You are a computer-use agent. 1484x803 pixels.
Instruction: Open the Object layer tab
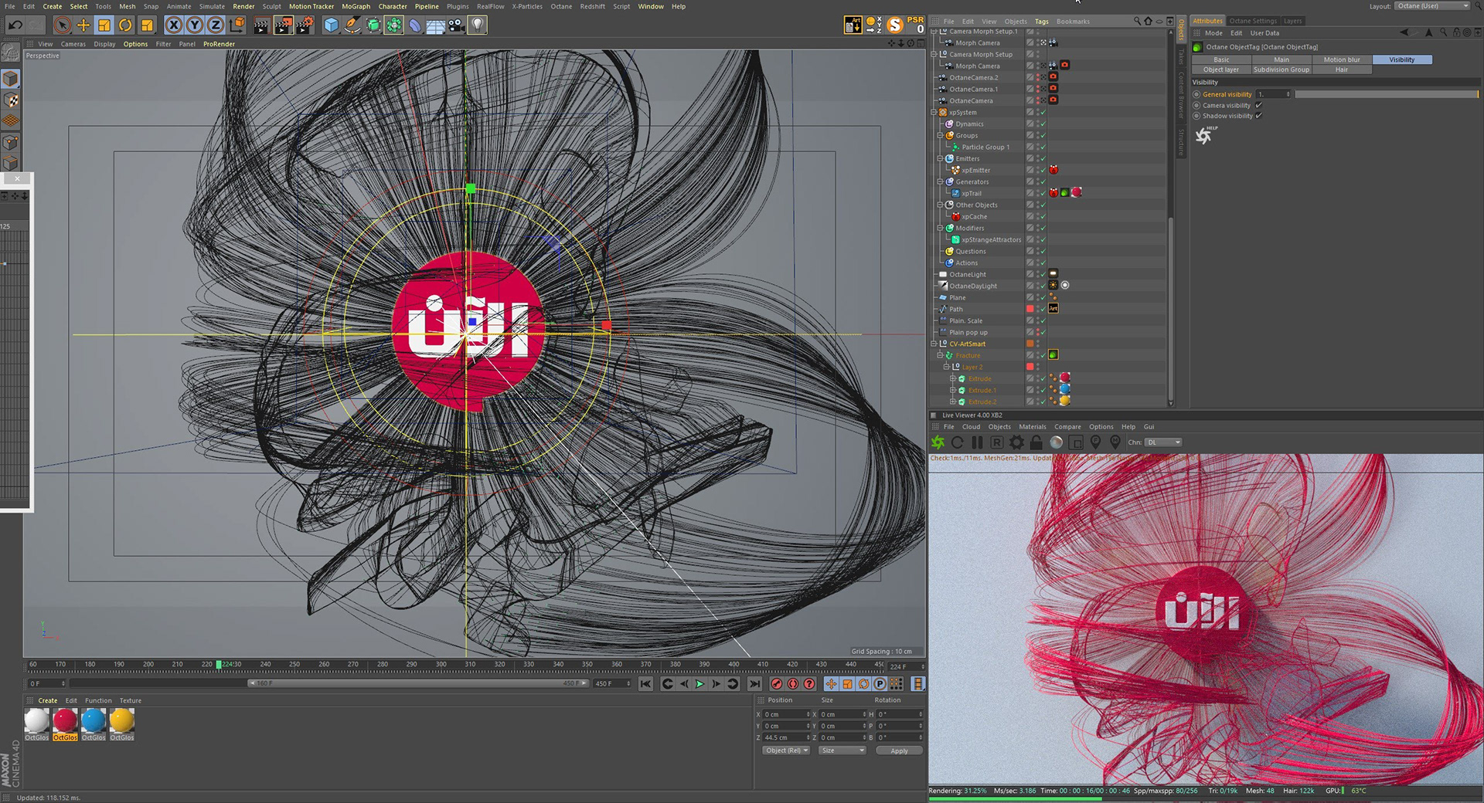tap(1221, 69)
